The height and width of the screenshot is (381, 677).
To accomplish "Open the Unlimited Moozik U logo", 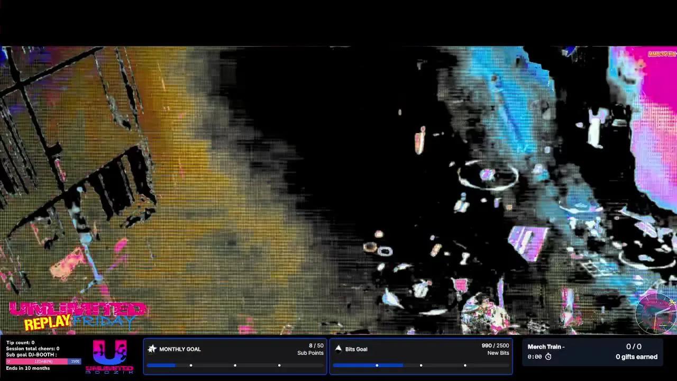I will click(109, 351).
